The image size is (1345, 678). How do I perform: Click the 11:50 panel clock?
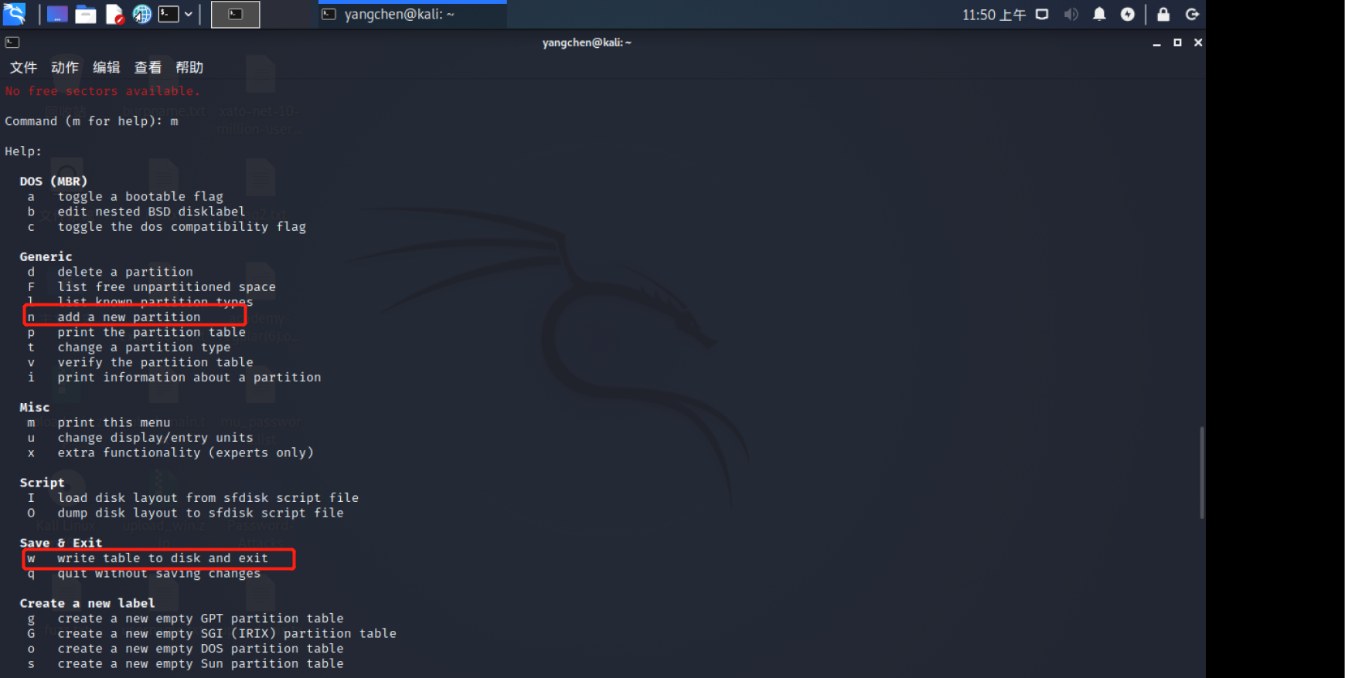pos(994,14)
